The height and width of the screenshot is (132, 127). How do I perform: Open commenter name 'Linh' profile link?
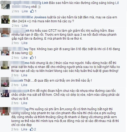tap(45, 3)
